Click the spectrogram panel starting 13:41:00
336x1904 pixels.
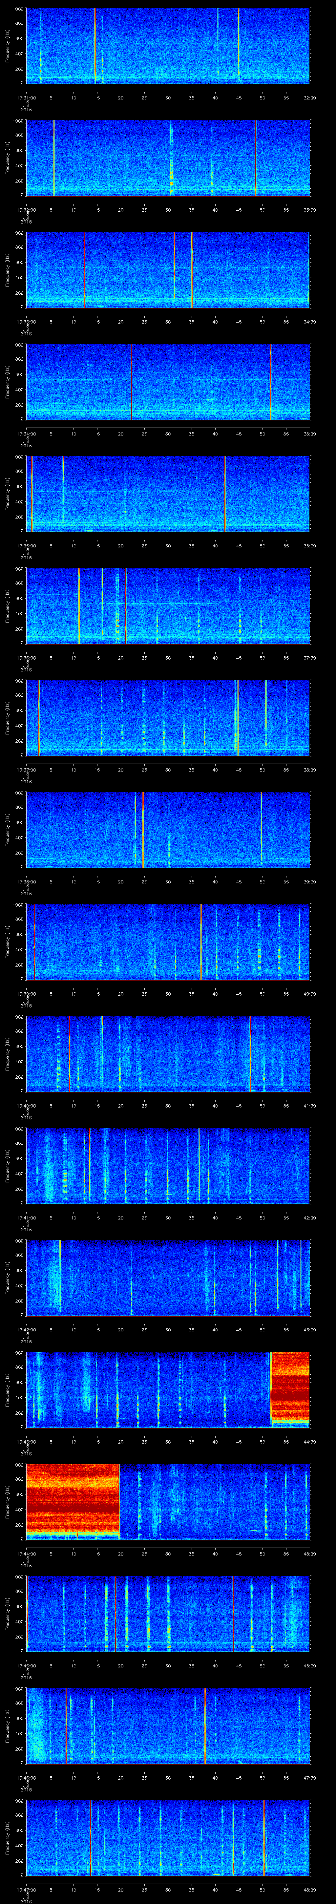pyautogui.click(x=168, y=1166)
